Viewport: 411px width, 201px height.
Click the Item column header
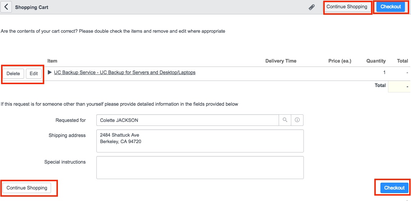52,61
